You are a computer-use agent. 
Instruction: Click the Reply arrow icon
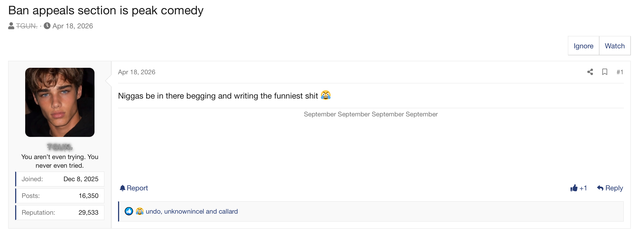click(x=600, y=188)
